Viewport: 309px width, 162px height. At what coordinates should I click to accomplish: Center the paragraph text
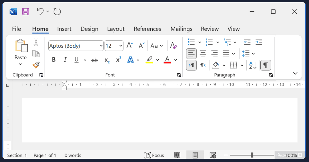pos(203,53)
